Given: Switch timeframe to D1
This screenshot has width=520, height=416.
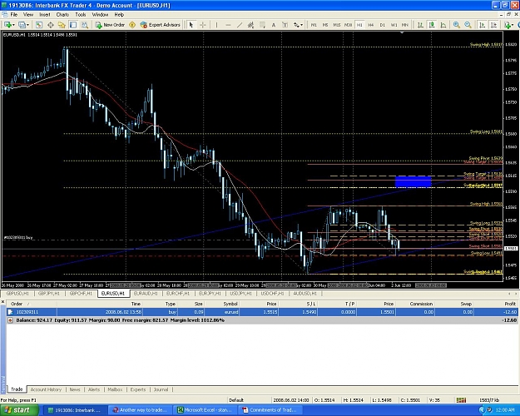Looking at the screenshot, I should pos(383,25).
